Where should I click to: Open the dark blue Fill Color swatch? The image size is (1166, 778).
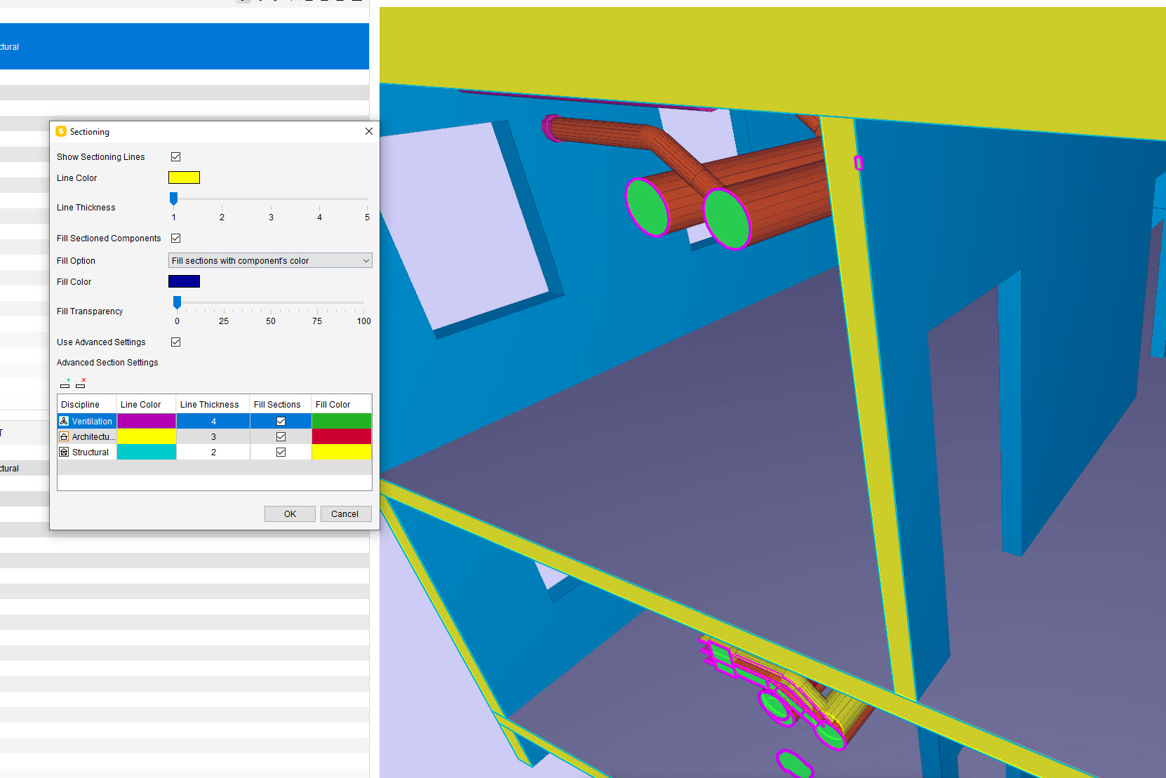(x=184, y=282)
